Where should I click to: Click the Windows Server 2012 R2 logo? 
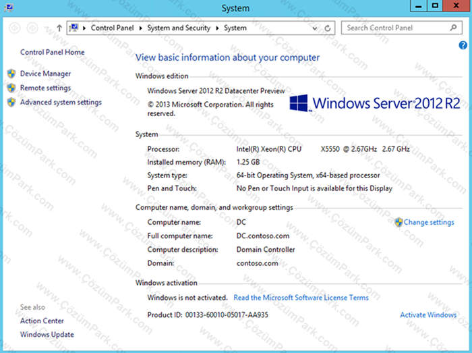pos(375,103)
